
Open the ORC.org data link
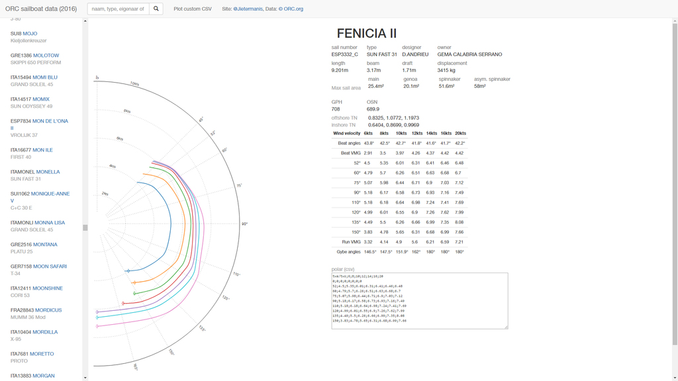pyautogui.click(x=291, y=9)
